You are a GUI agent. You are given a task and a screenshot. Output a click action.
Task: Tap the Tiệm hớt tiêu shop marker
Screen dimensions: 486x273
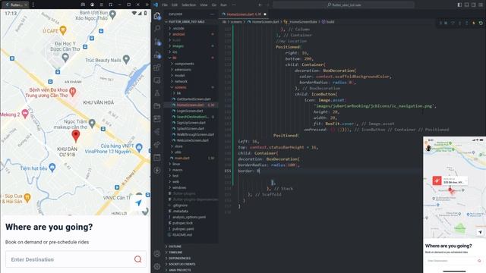coord(52,168)
